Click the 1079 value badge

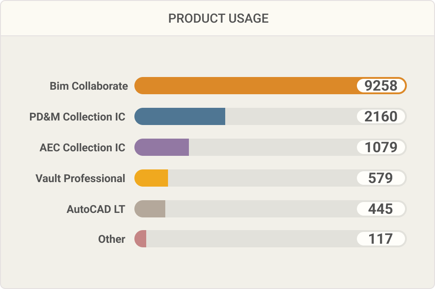point(381,147)
